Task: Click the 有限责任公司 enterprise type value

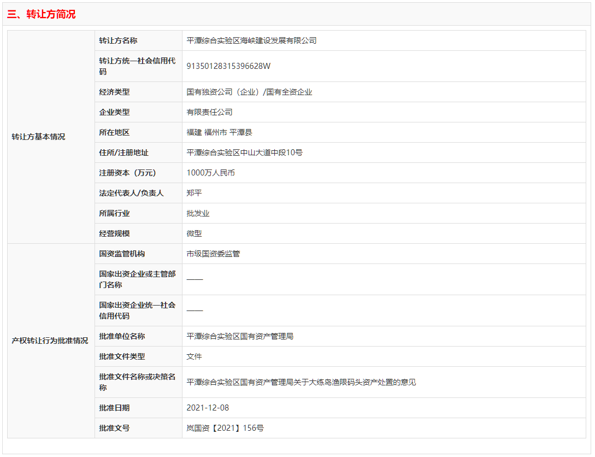Action: (209, 112)
